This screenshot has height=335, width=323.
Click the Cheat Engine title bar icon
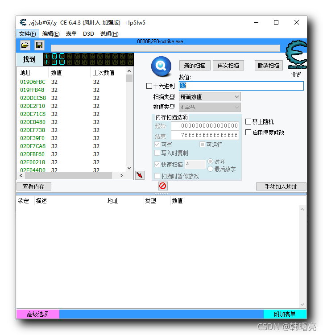click(23, 22)
